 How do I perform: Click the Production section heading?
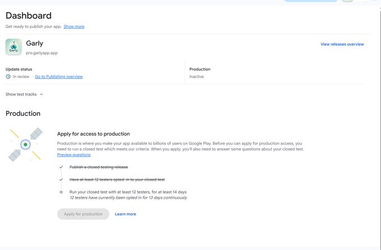(x=23, y=114)
